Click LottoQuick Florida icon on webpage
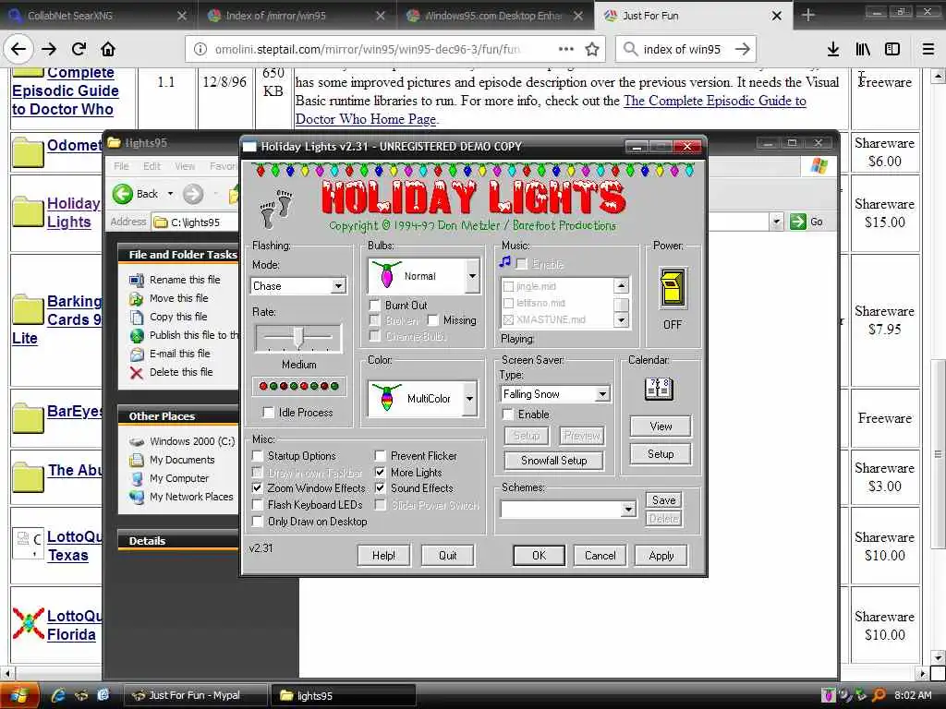The image size is (946, 709). (29, 623)
